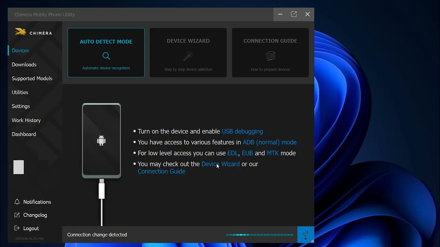Screen dimensions: 440x247
Task: Open the Connection Guide card
Action: point(270,52)
